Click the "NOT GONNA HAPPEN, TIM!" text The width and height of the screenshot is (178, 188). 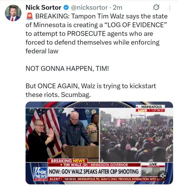67,68
